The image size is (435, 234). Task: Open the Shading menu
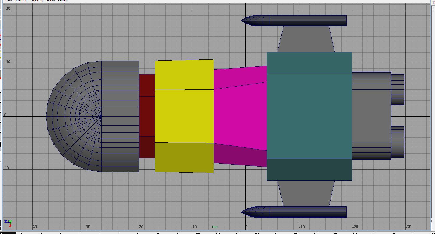[21, 1]
